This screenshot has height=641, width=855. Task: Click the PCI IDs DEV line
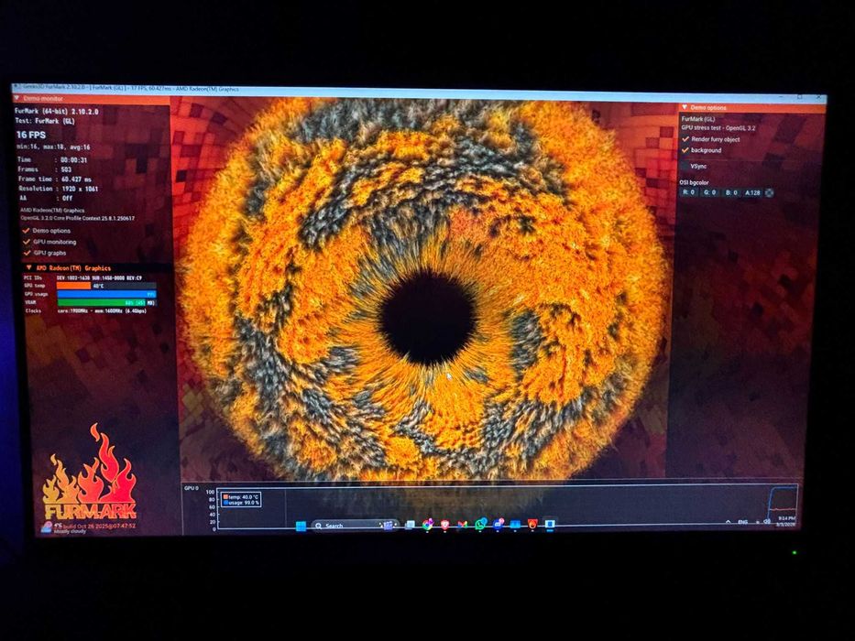[82, 278]
